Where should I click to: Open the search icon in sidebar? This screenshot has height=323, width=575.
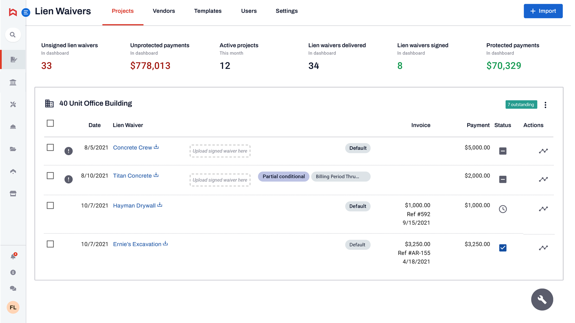click(13, 35)
